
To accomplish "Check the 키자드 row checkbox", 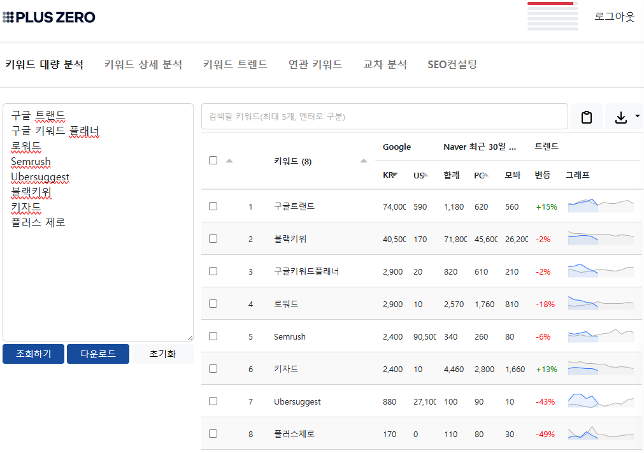I will [x=213, y=368].
